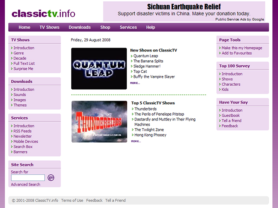Browse TV shows by Decade
Screen dimensions: 278x208
(x=20, y=58)
